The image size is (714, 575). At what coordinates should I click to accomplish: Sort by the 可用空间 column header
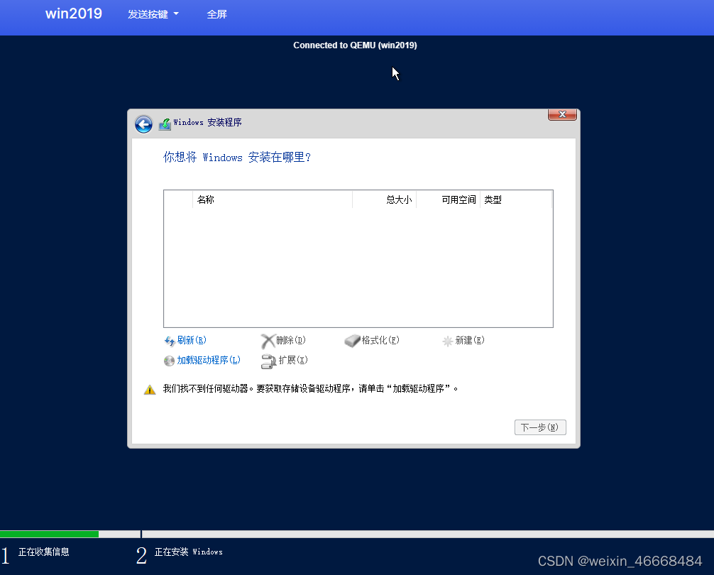(x=448, y=199)
